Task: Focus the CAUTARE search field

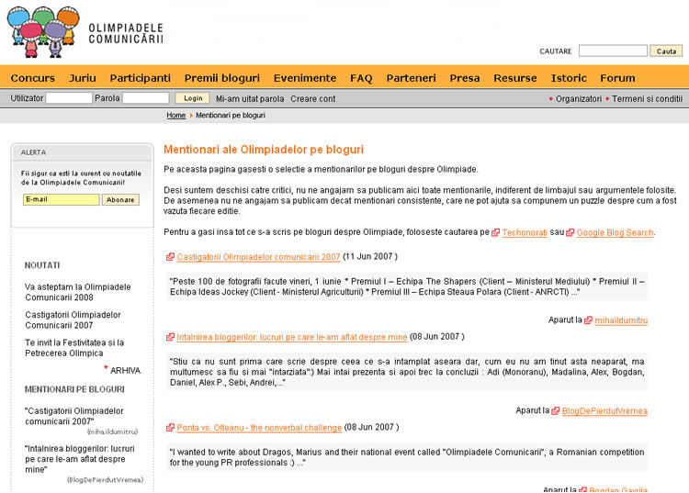Action: (x=613, y=50)
